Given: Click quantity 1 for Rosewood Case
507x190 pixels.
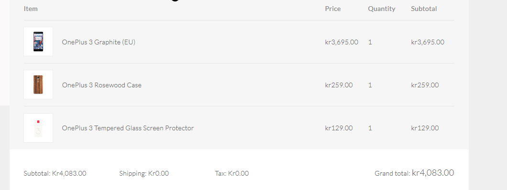Looking at the screenshot, I should [370, 85].
